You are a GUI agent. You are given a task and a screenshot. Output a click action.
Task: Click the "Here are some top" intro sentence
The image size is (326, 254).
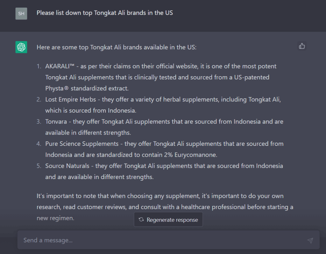[x=117, y=47]
